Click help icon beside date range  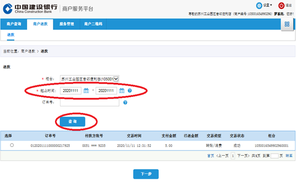130,91
